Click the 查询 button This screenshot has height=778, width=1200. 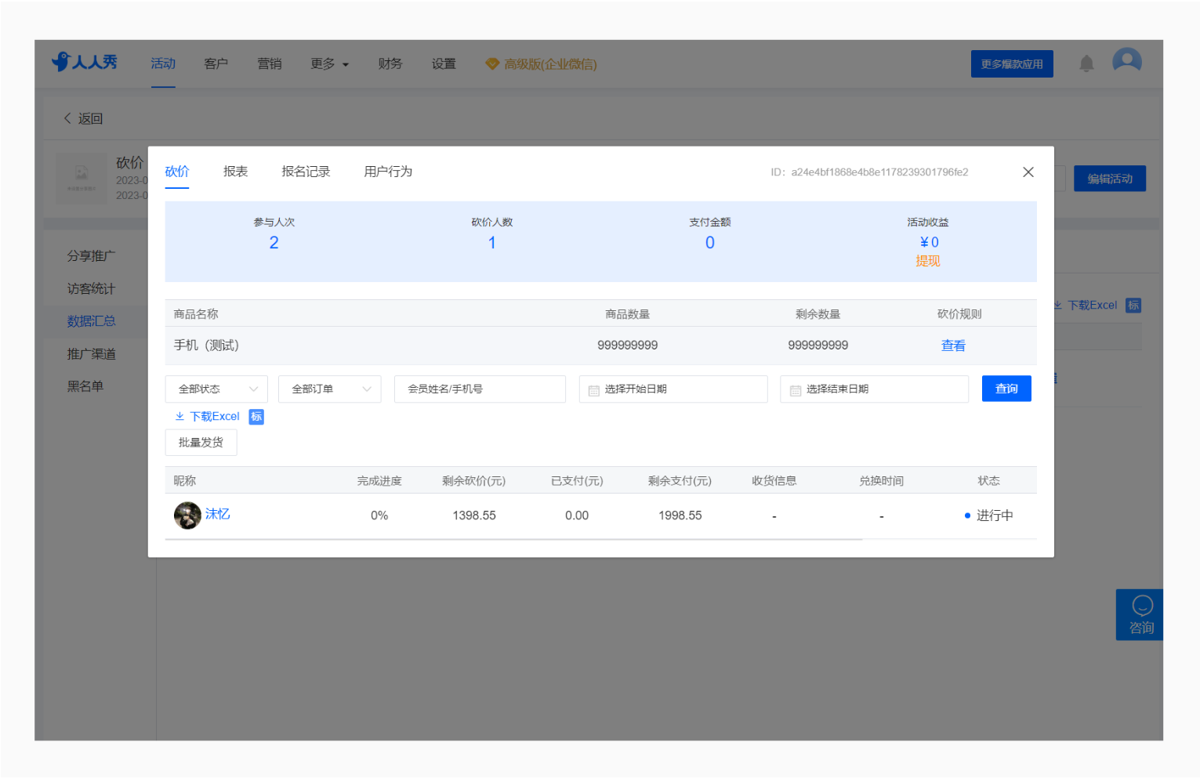point(1006,389)
